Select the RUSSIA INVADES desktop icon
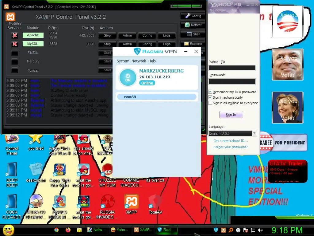The image size is (314, 236). click(107, 207)
